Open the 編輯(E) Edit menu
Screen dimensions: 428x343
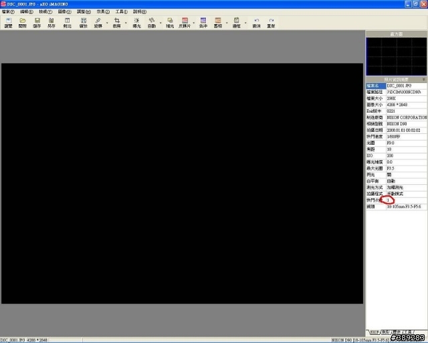tap(27, 12)
